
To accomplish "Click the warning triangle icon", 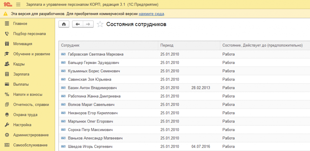I will (6, 14).
